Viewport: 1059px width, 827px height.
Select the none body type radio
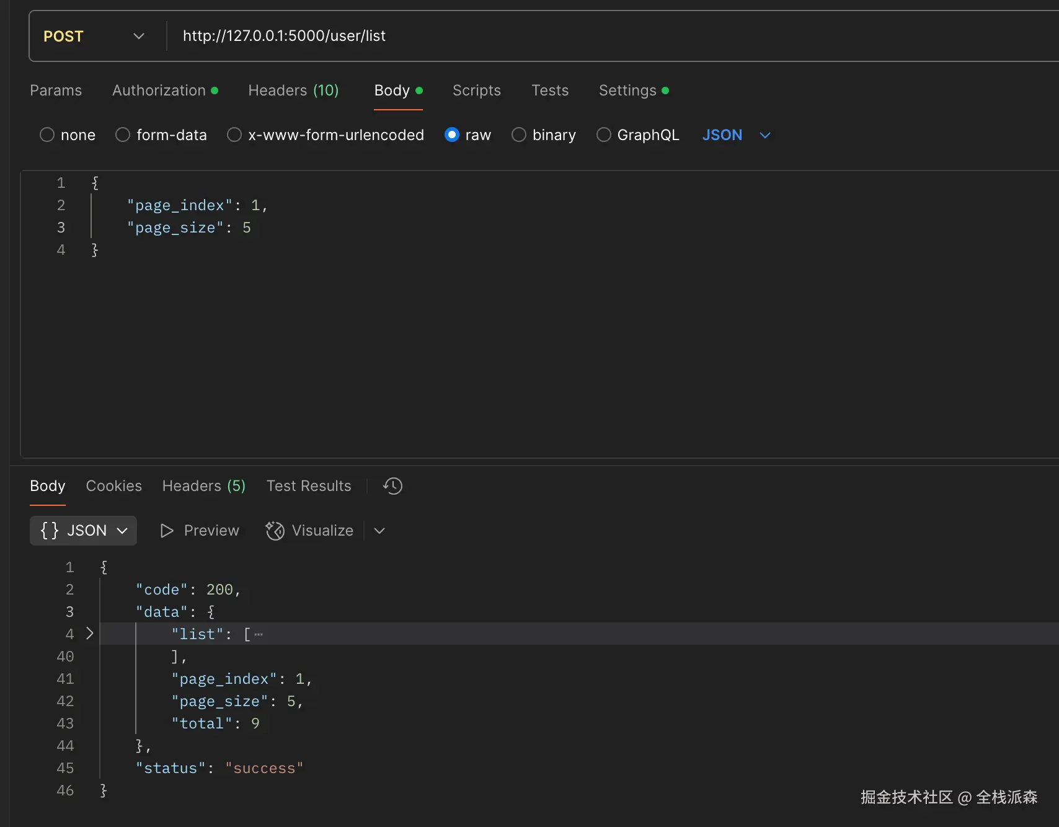coord(47,135)
